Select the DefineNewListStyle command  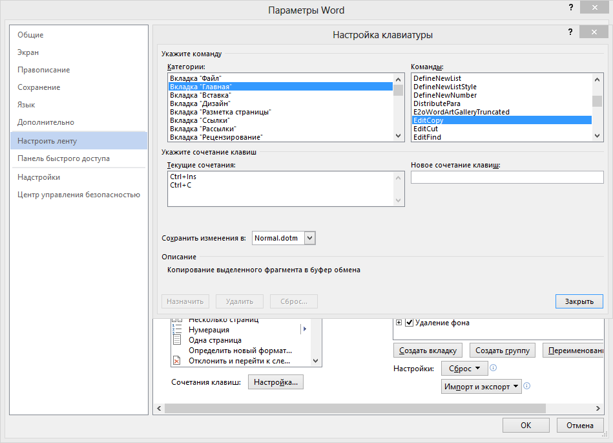[502, 87]
